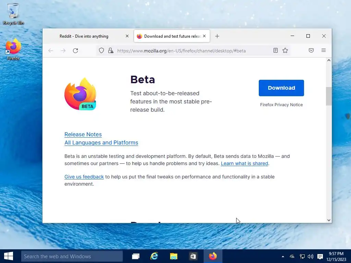Open the Release Notes link
The width and height of the screenshot is (351, 263).
[83, 134]
